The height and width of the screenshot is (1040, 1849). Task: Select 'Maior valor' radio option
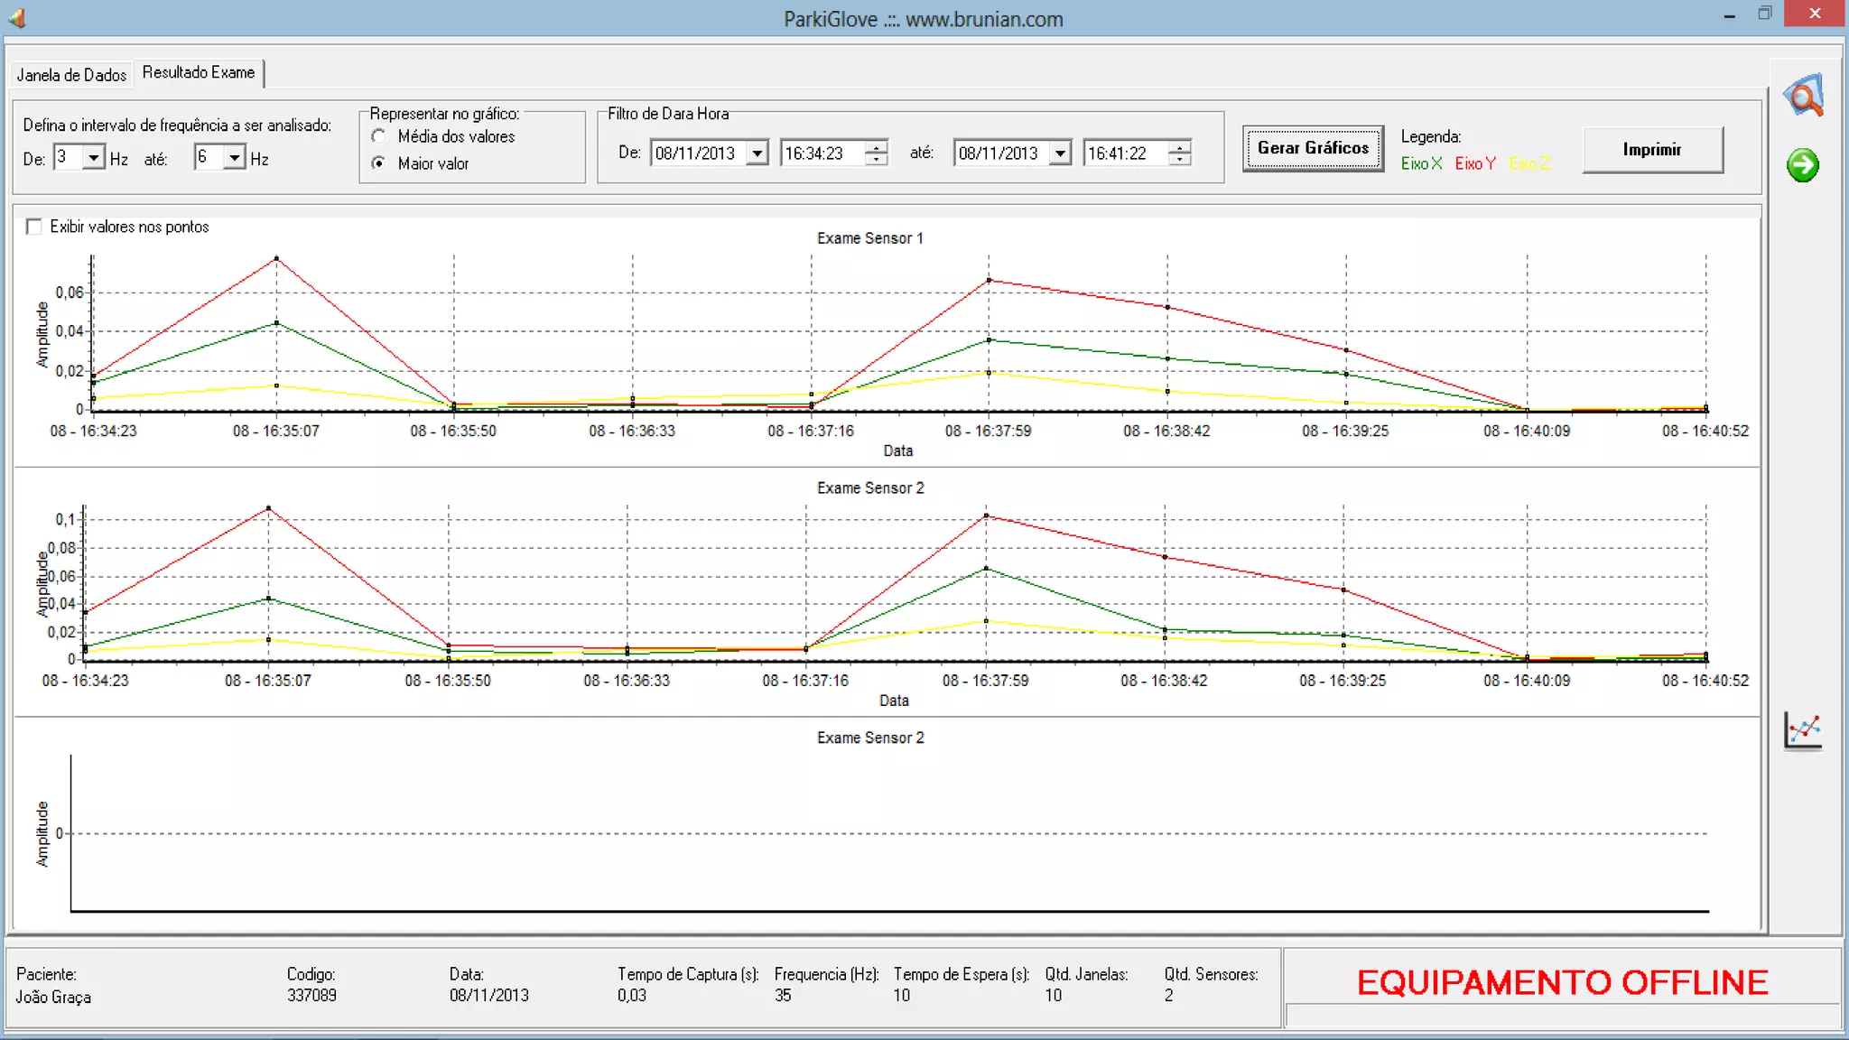(379, 163)
